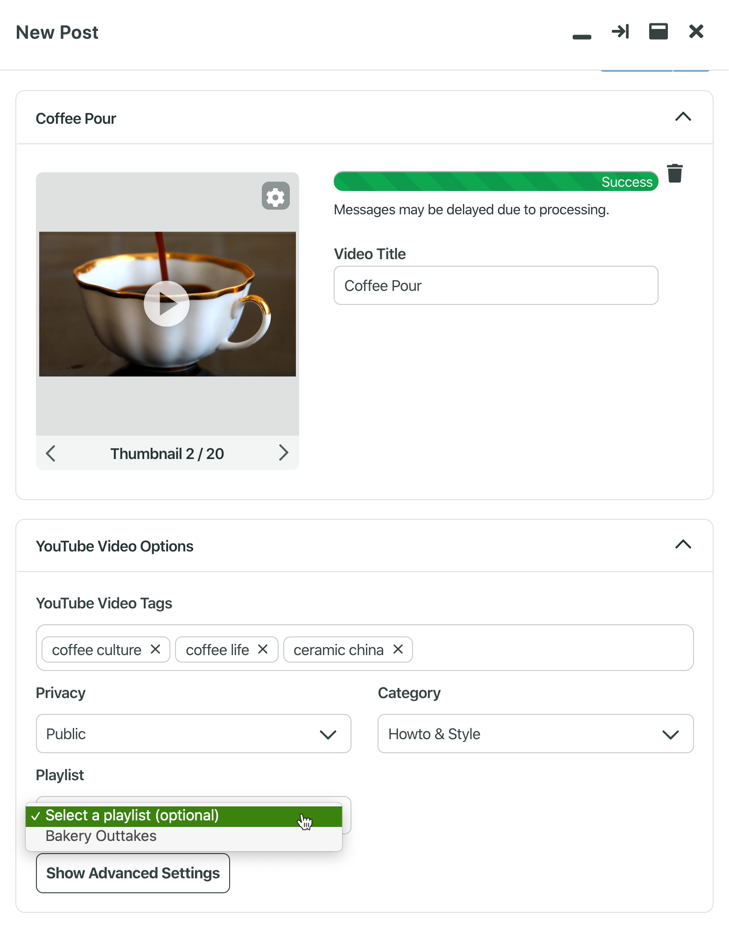Screen dimensions: 729x925
Task: Remove the "coffee culture" tag
Action: (x=155, y=650)
